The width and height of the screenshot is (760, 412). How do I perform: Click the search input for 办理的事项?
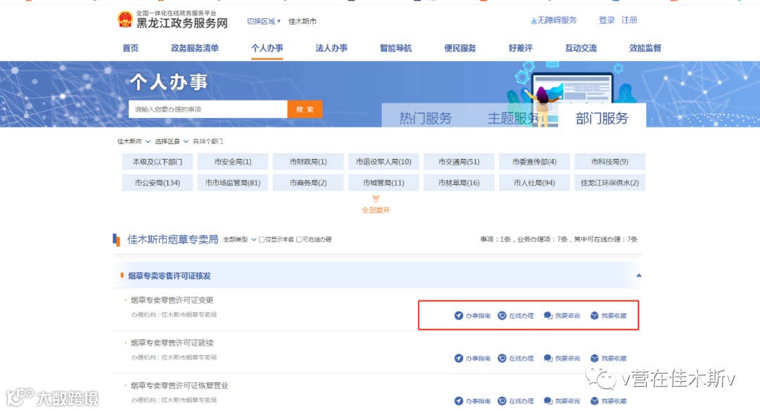click(208, 110)
